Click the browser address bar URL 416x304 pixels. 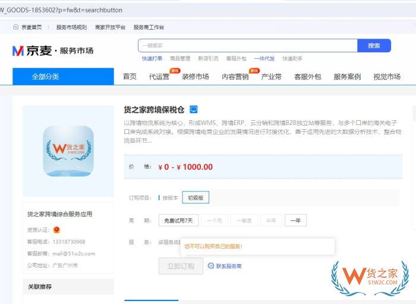point(61,10)
